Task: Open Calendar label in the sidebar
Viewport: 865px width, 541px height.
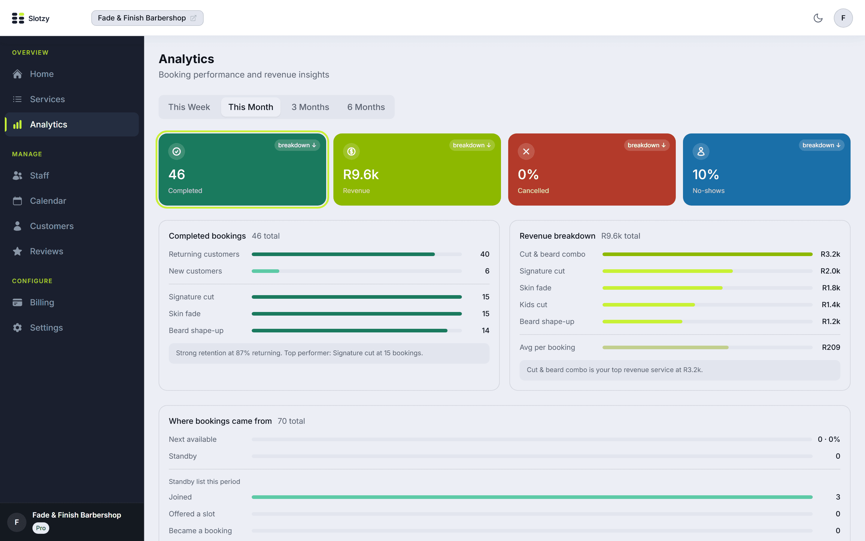Action: coord(48,201)
